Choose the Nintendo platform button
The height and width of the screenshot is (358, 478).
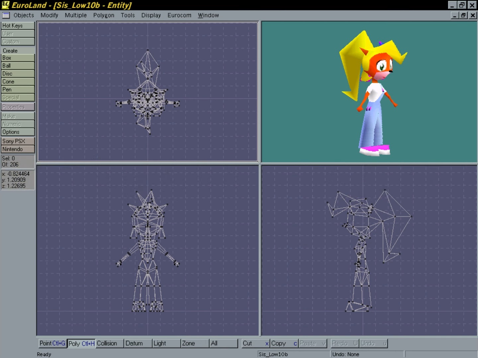click(18, 149)
